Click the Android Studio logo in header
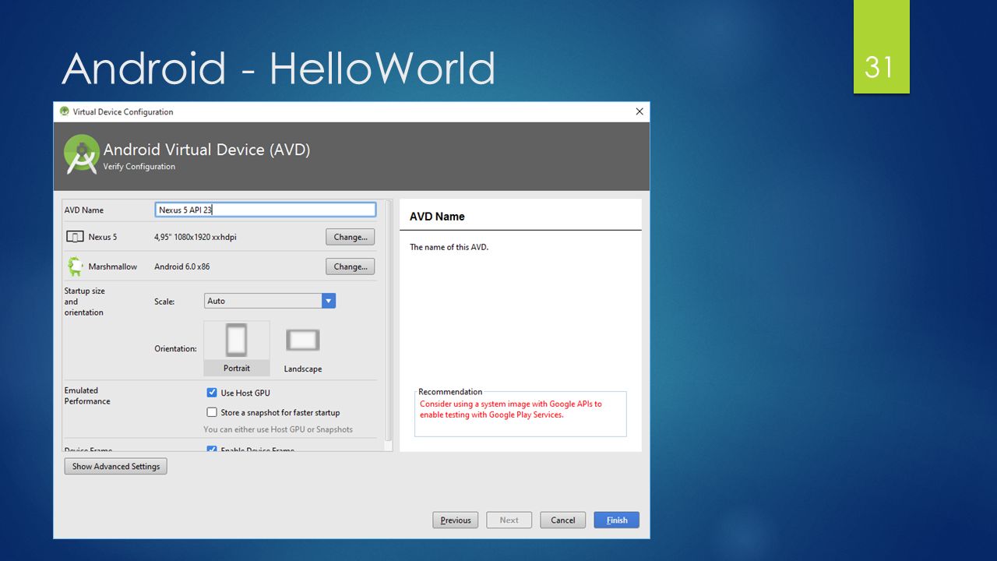The image size is (997, 561). pyautogui.click(x=82, y=154)
